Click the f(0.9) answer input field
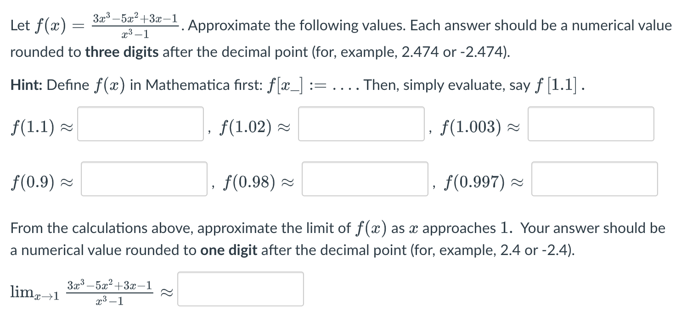The width and height of the screenshot is (687, 333). coord(144,179)
